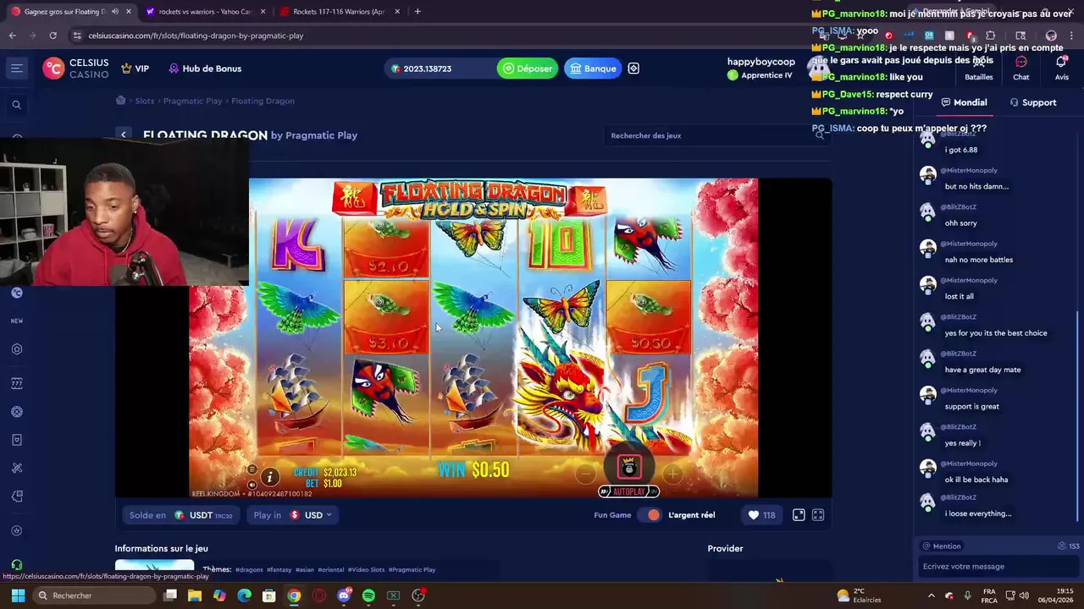Switch to the Support tab
1084x609 pixels.
click(x=1033, y=102)
